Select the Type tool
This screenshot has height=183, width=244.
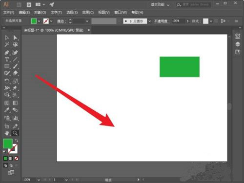coord(7,60)
